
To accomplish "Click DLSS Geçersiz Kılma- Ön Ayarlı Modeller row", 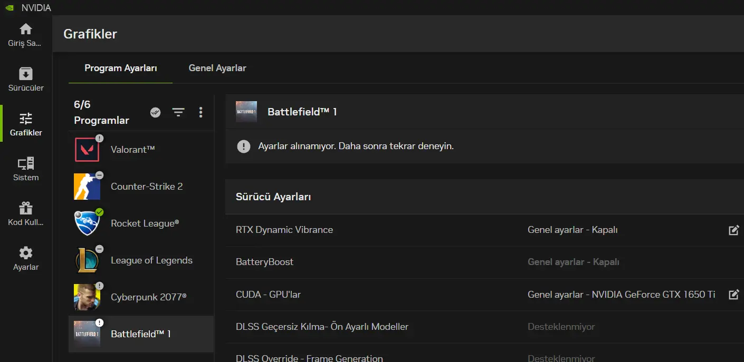I will pos(484,327).
